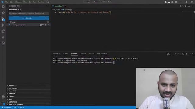
Task: Open the Search view in activity bar
Action: tap(3, 13)
